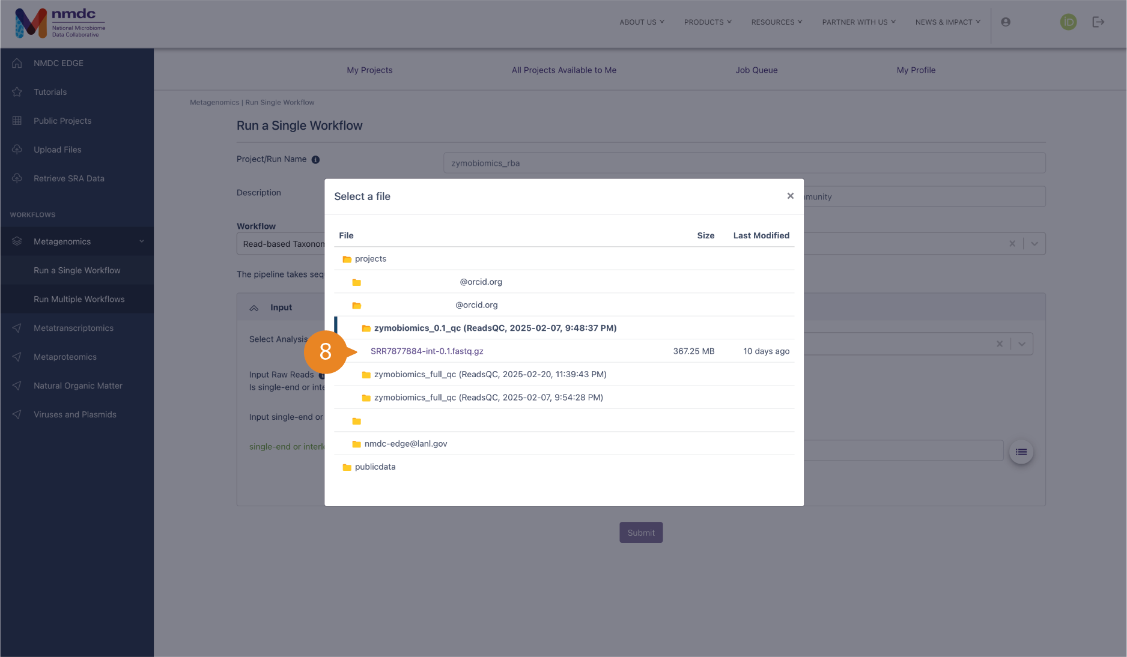This screenshot has width=1127, height=657.
Task: Select file SRR7877884-int-0.1.fastq.gz
Action: point(427,351)
